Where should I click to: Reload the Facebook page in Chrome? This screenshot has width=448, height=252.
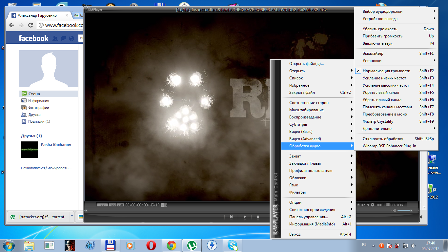click(31, 25)
